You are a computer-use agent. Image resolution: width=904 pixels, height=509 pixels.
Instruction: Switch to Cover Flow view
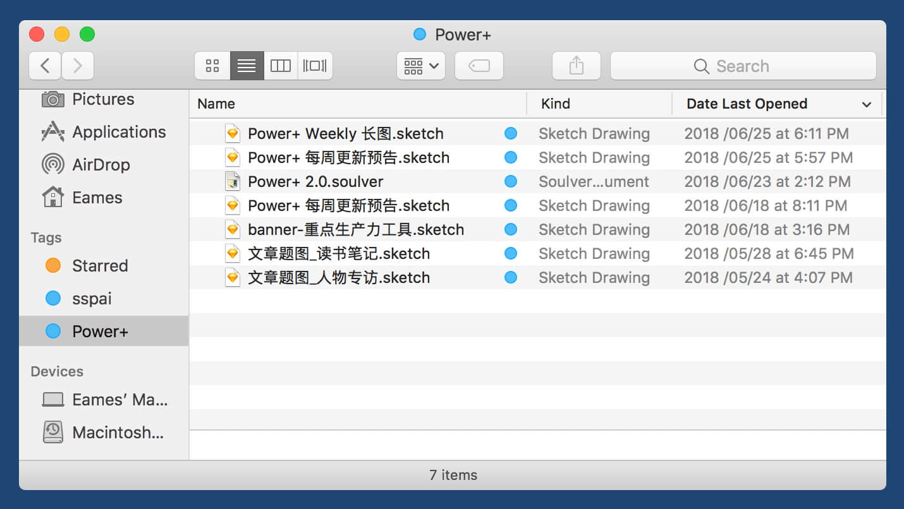[x=315, y=66]
